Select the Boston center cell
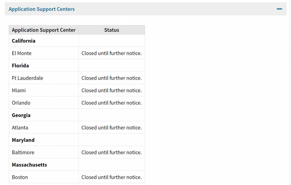The width and height of the screenshot is (291, 185). tap(44, 177)
